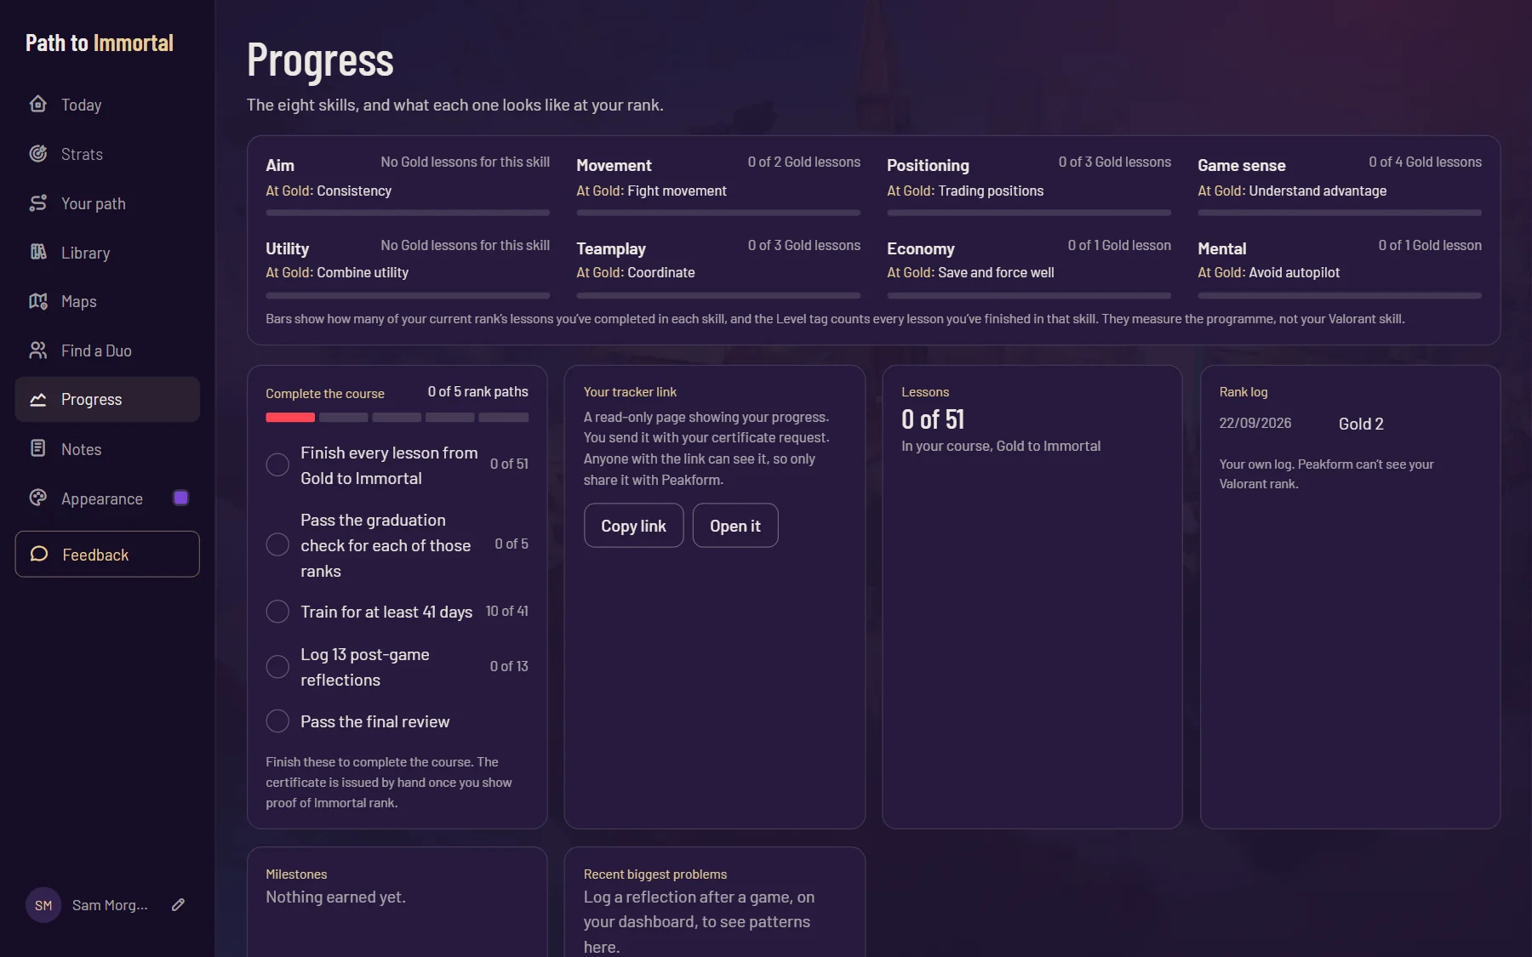Toggle the Train for at least 41 days circle
This screenshot has width=1532, height=957.
[x=277, y=612]
